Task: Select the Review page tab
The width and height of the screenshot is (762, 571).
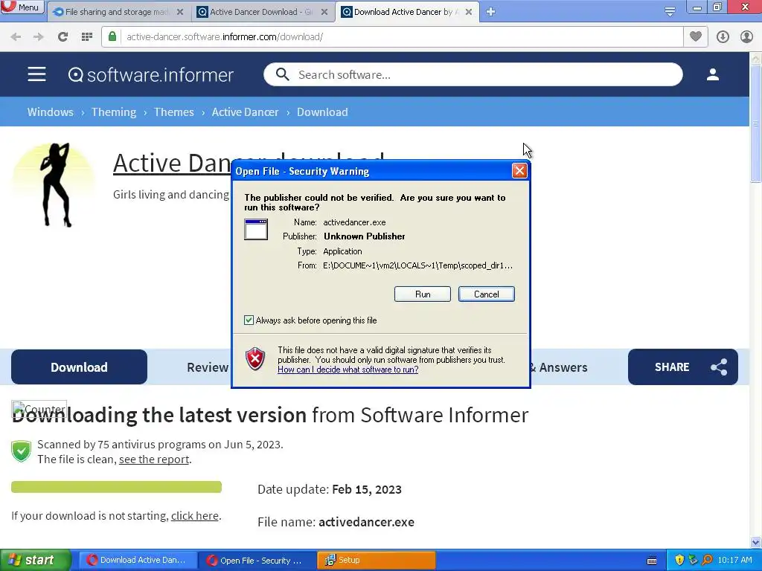Action: click(208, 367)
